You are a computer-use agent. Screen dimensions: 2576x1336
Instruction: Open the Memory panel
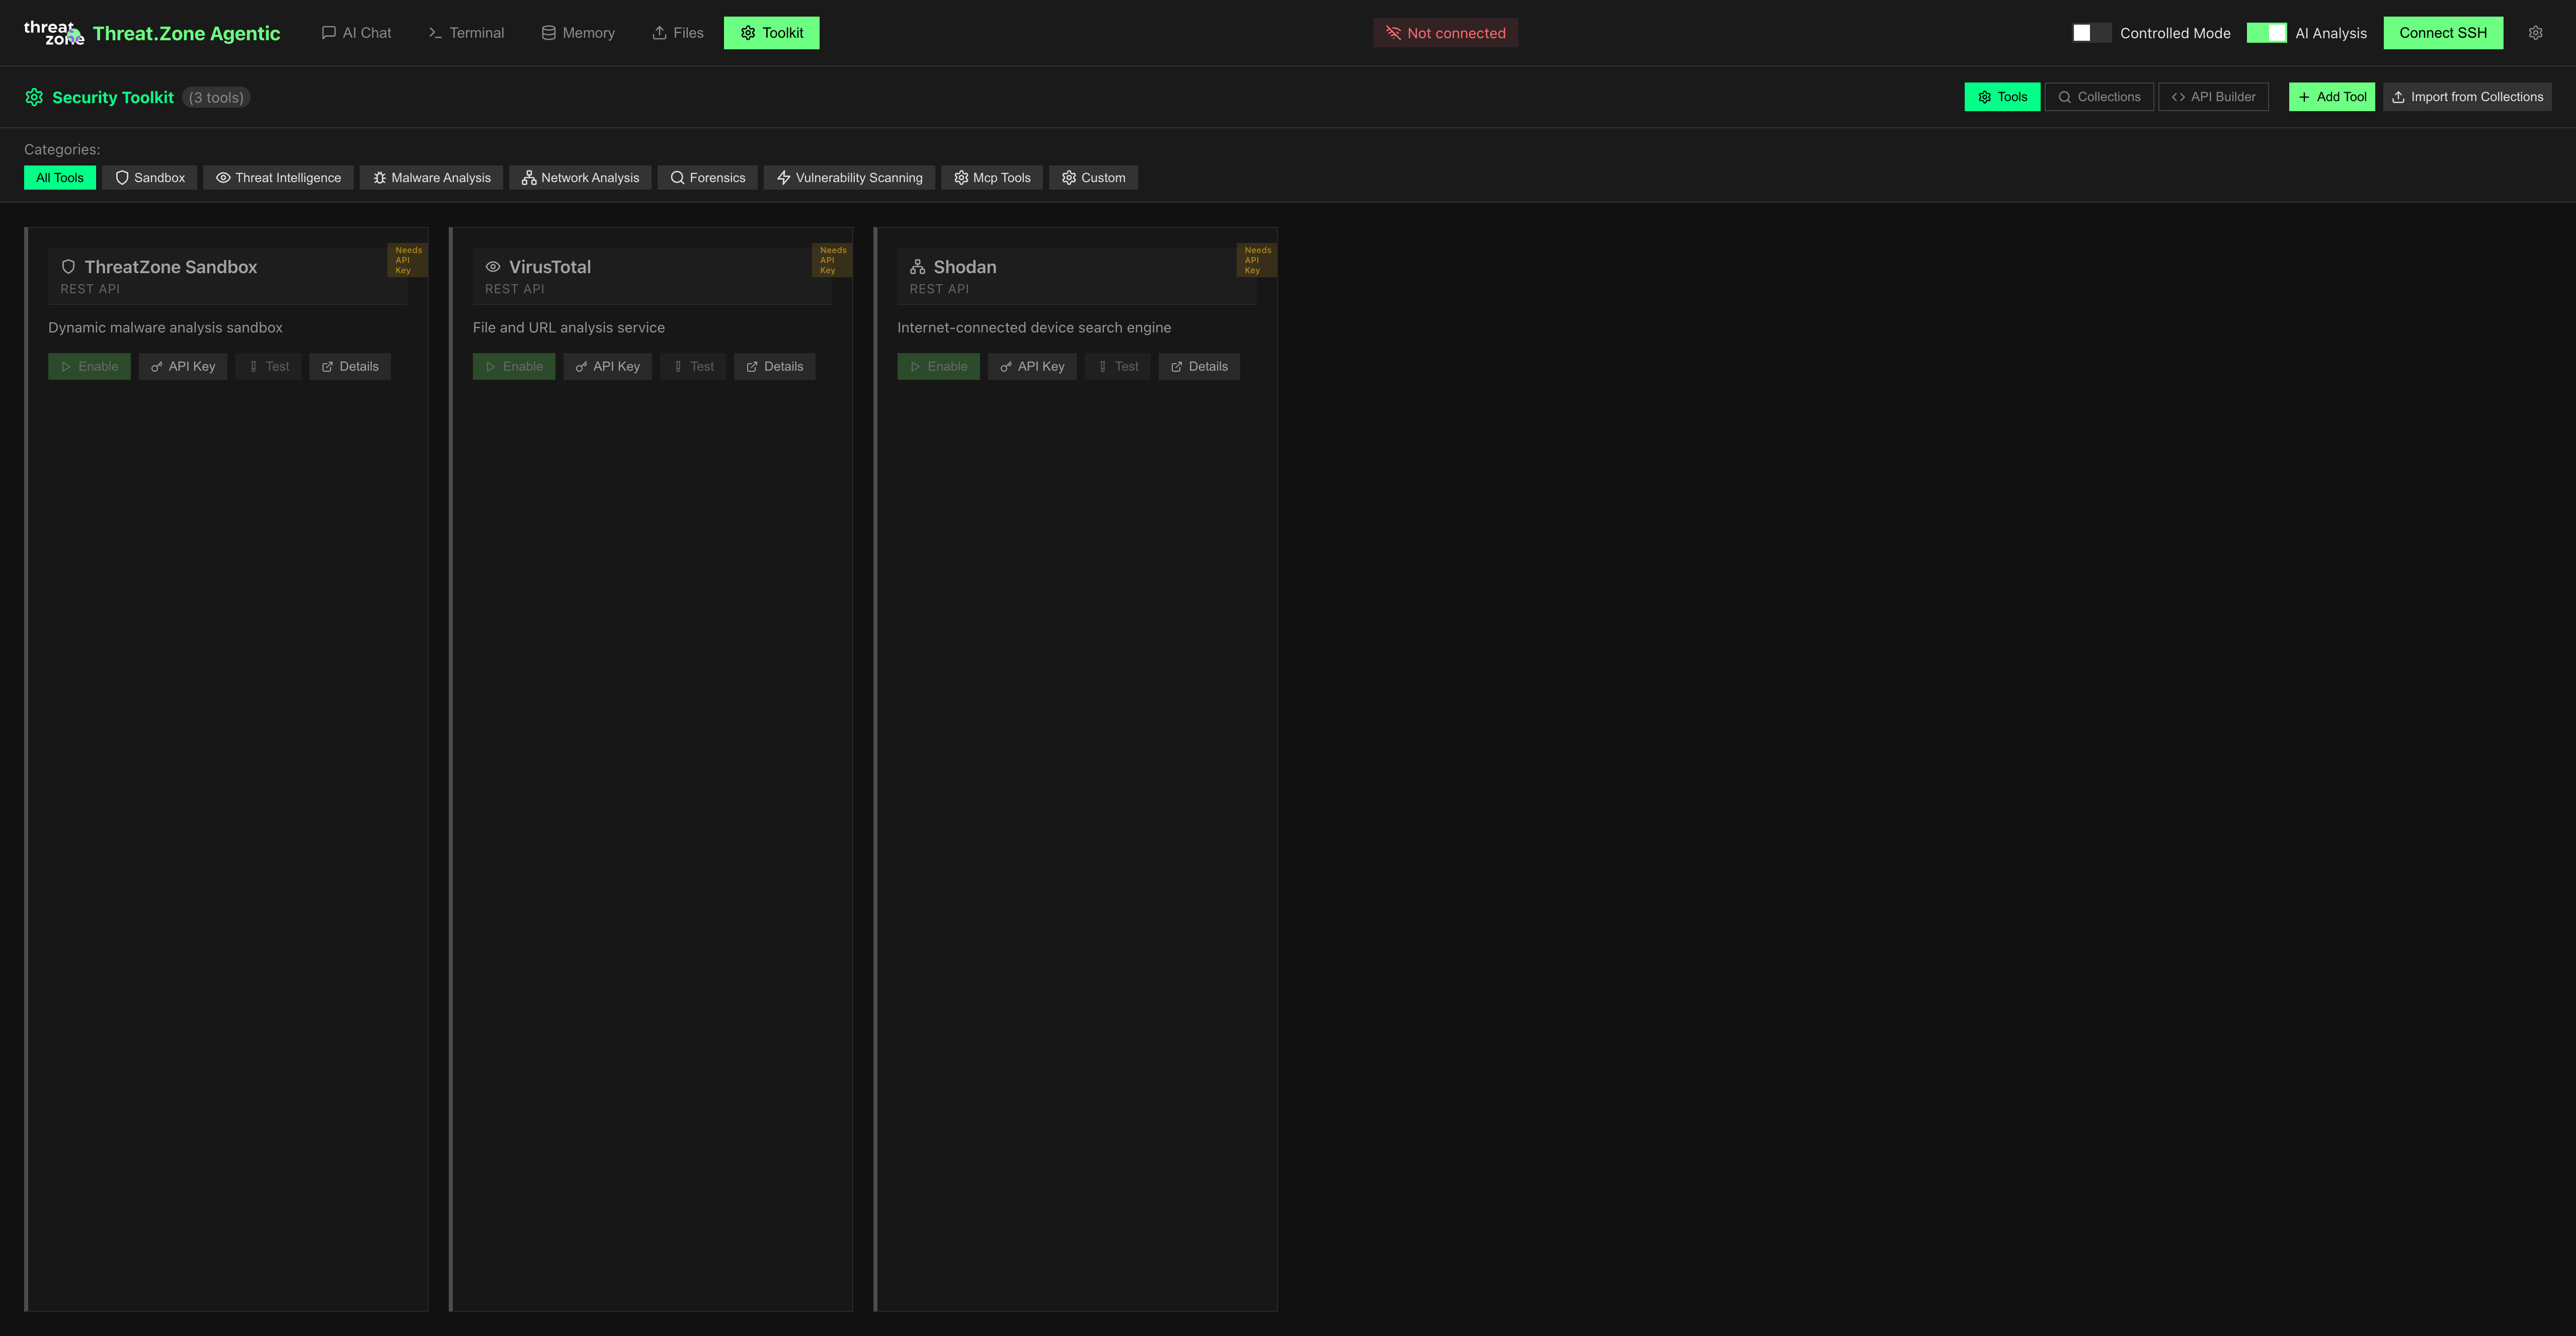[x=578, y=32]
